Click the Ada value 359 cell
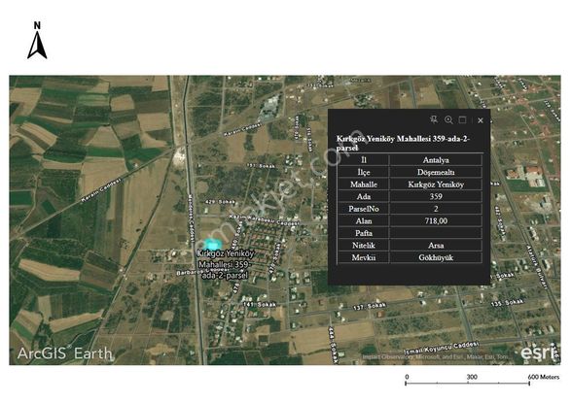Screen dimensions: 571x403 tap(436, 196)
